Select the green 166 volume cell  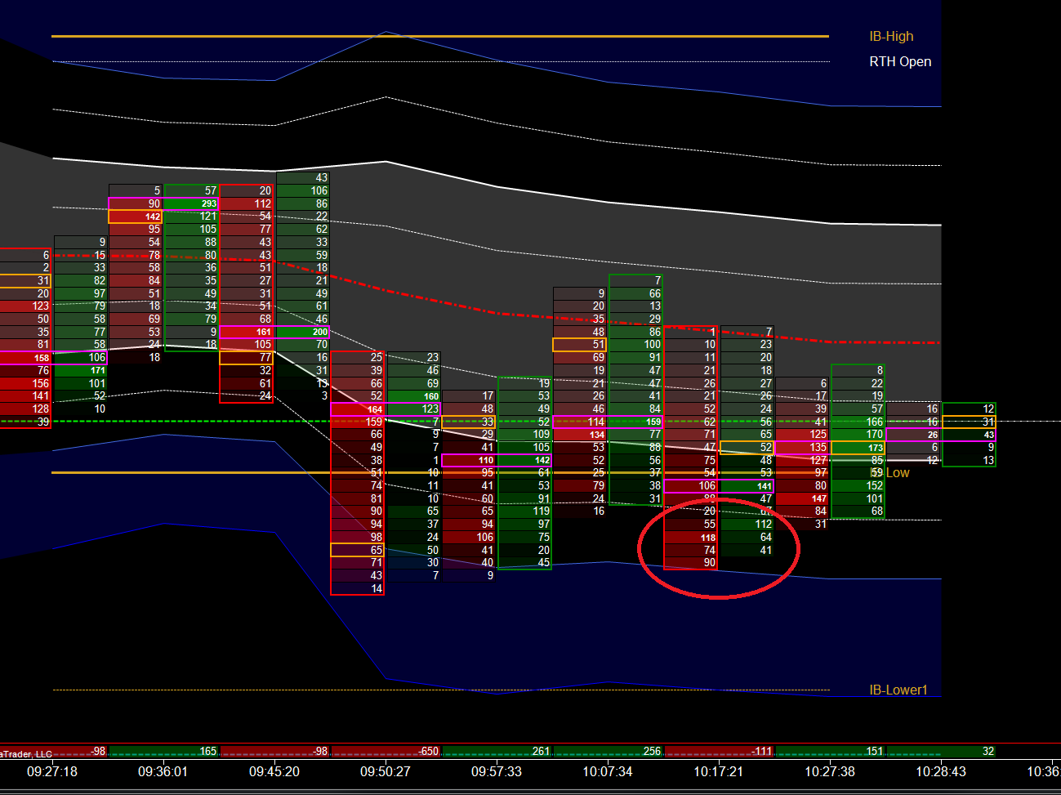point(858,422)
